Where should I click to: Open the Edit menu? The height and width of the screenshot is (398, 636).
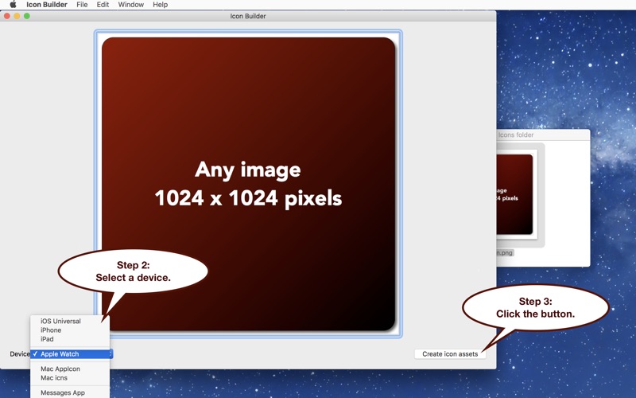103,5
